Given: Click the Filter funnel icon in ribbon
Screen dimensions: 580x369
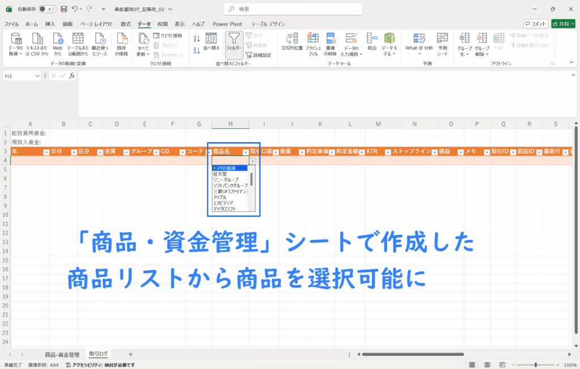Looking at the screenshot, I should (x=234, y=41).
